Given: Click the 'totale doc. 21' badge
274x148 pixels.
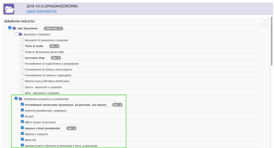Looking at the screenshot, I should pyautogui.click(x=53, y=28).
